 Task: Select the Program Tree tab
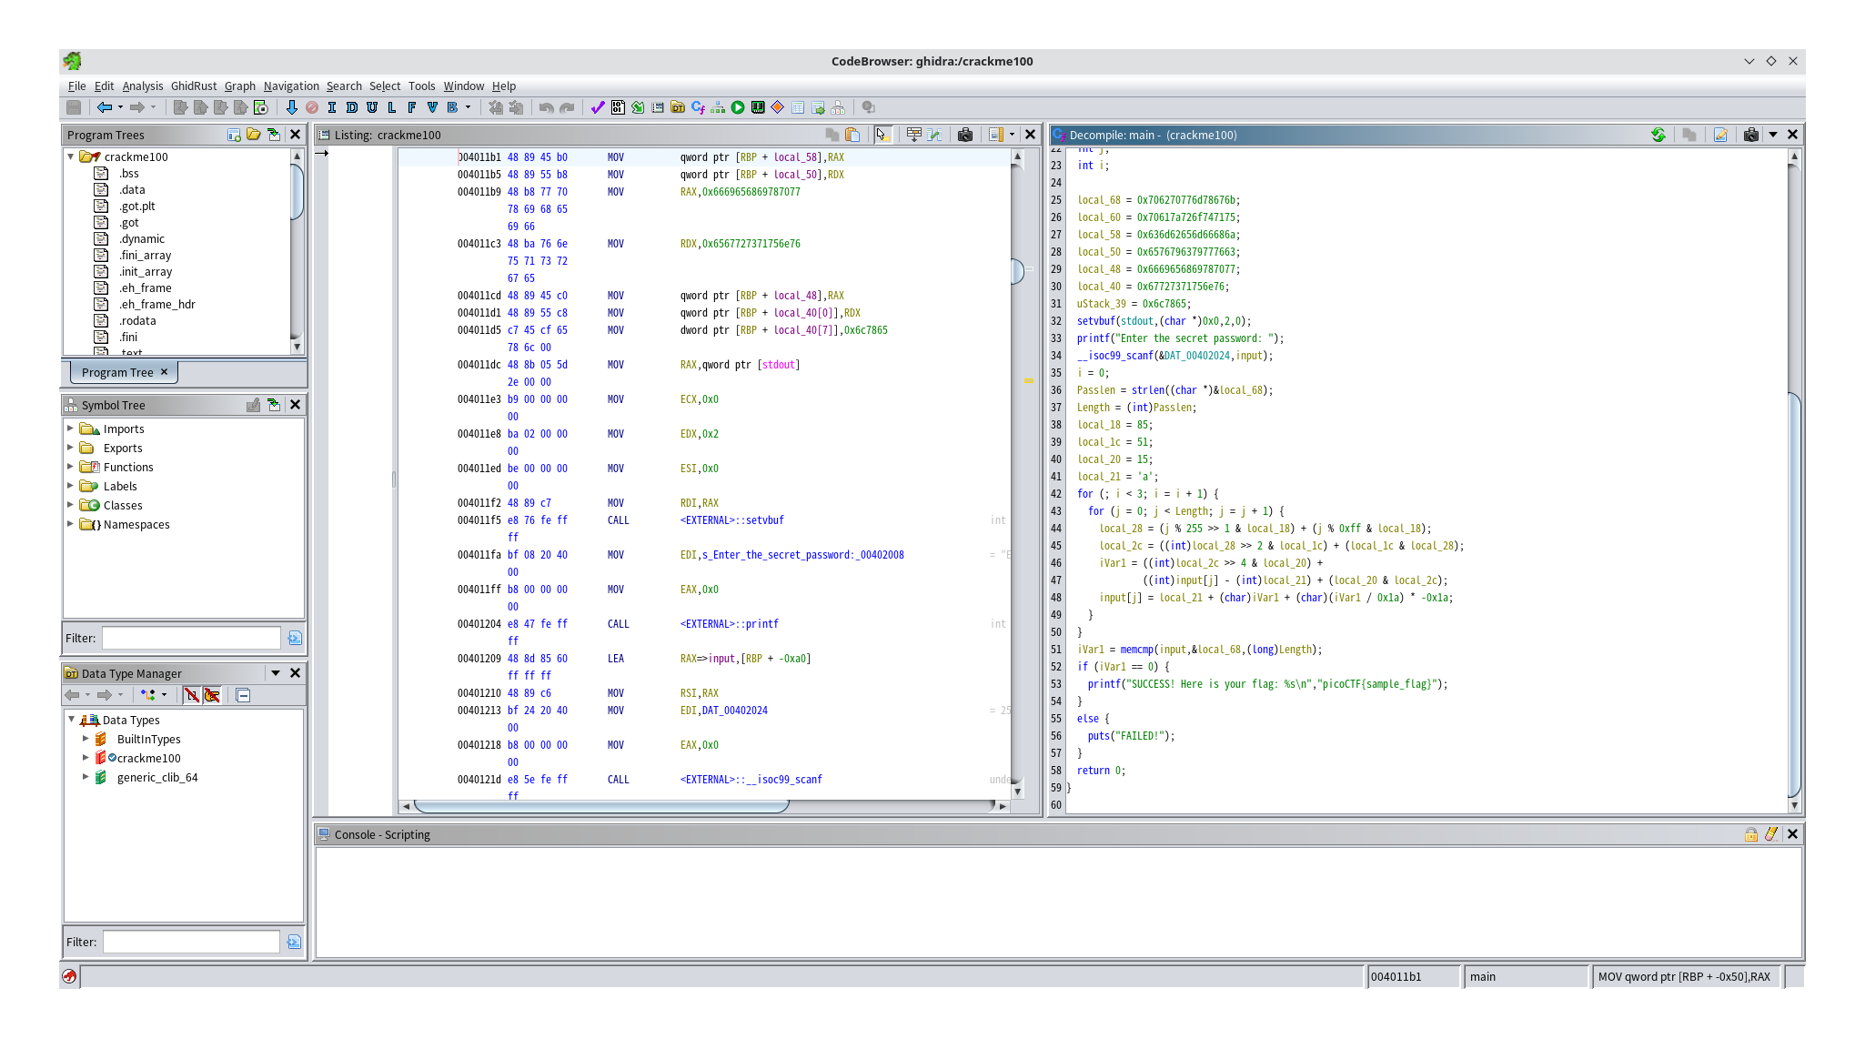(x=116, y=372)
